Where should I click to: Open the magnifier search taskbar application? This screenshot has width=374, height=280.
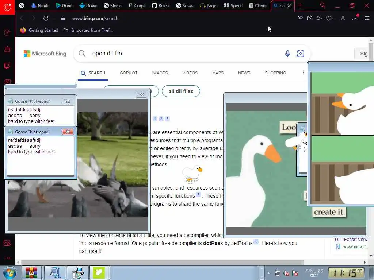pyautogui.click(x=55, y=273)
